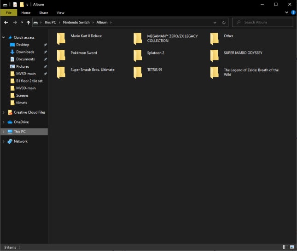Open the TETRIS 99 folder icon

click(138, 72)
